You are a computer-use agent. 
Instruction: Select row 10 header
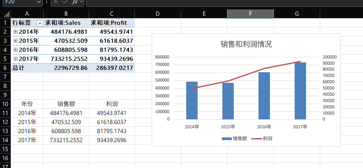click(x=5, y=104)
